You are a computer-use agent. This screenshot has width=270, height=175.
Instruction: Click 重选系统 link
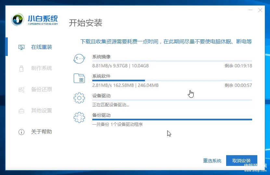click(212, 161)
